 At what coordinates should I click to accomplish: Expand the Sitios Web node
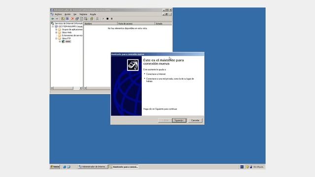click(x=56, y=32)
